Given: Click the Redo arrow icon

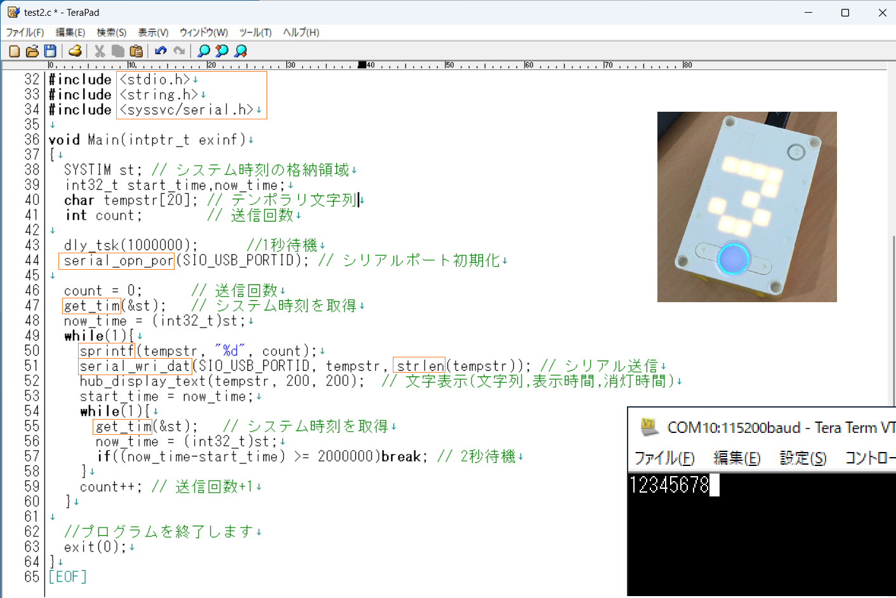Looking at the screenshot, I should (x=180, y=51).
